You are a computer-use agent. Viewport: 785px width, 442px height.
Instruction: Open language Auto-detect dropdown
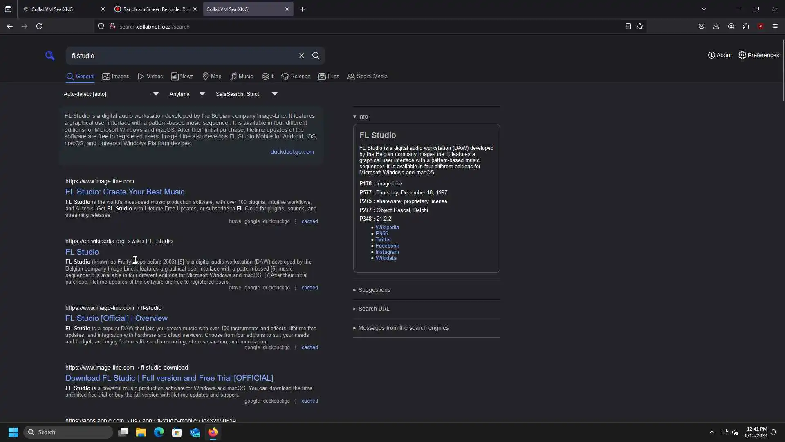click(x=111, y=94)
